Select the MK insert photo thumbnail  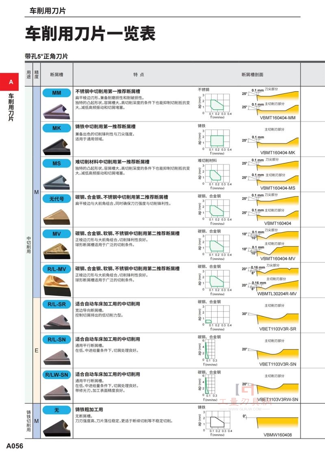coord(56,147)
